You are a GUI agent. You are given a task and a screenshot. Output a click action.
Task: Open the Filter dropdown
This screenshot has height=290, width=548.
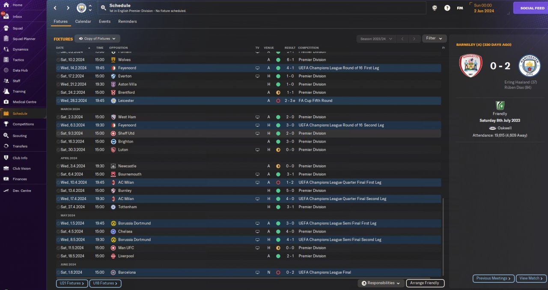coord(434,39)
